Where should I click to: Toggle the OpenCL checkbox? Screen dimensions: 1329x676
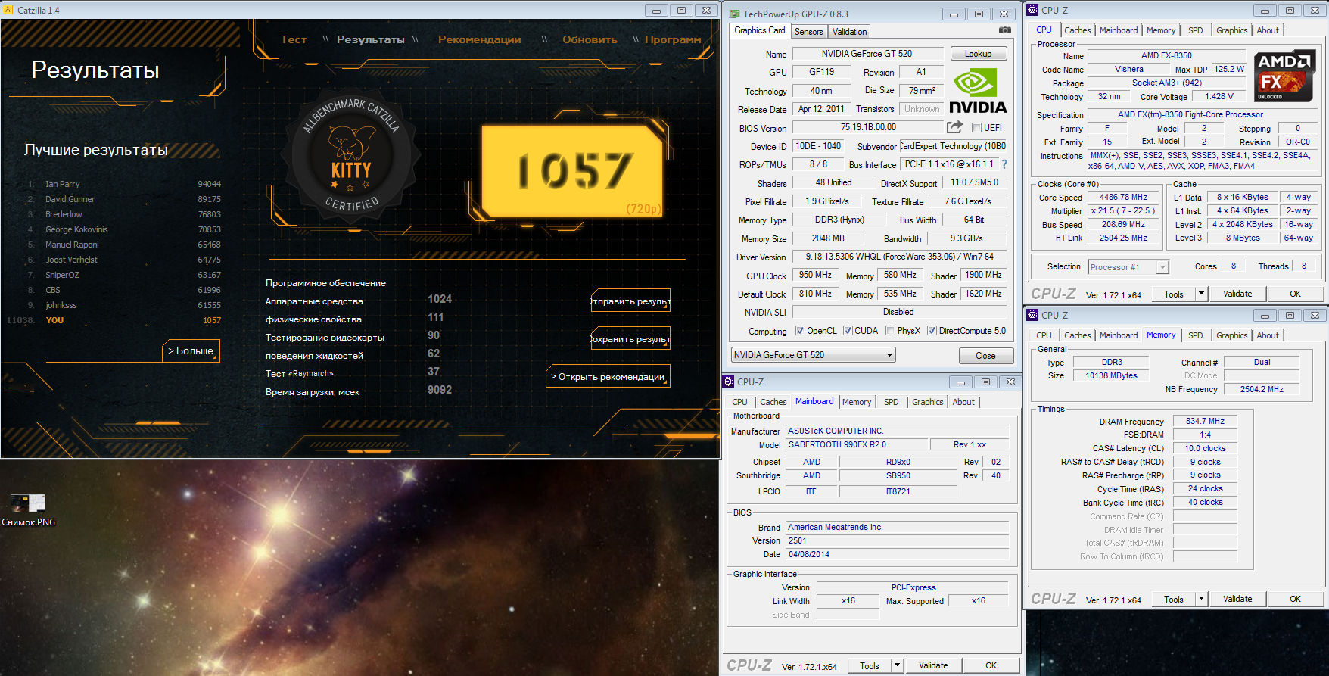(800, 331)
